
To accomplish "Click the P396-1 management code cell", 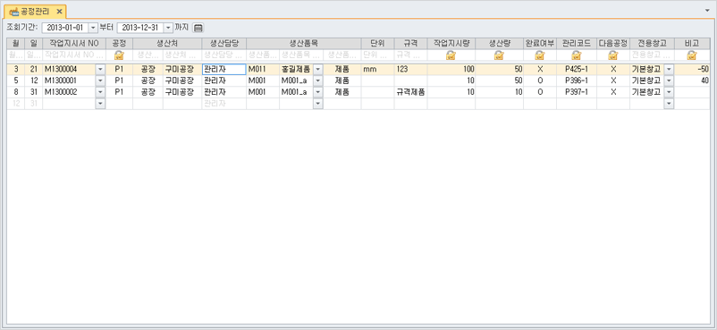I will 577,81.
